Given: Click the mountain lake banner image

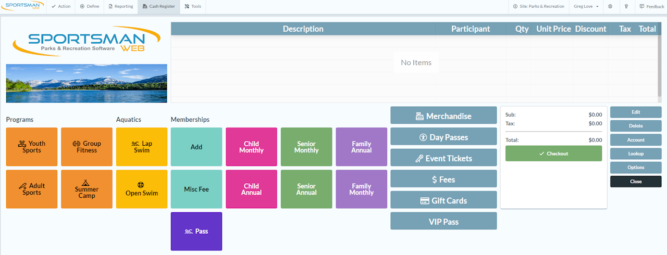Looking at the screenshot, I should pyautogui.click(x=87, y=83).
